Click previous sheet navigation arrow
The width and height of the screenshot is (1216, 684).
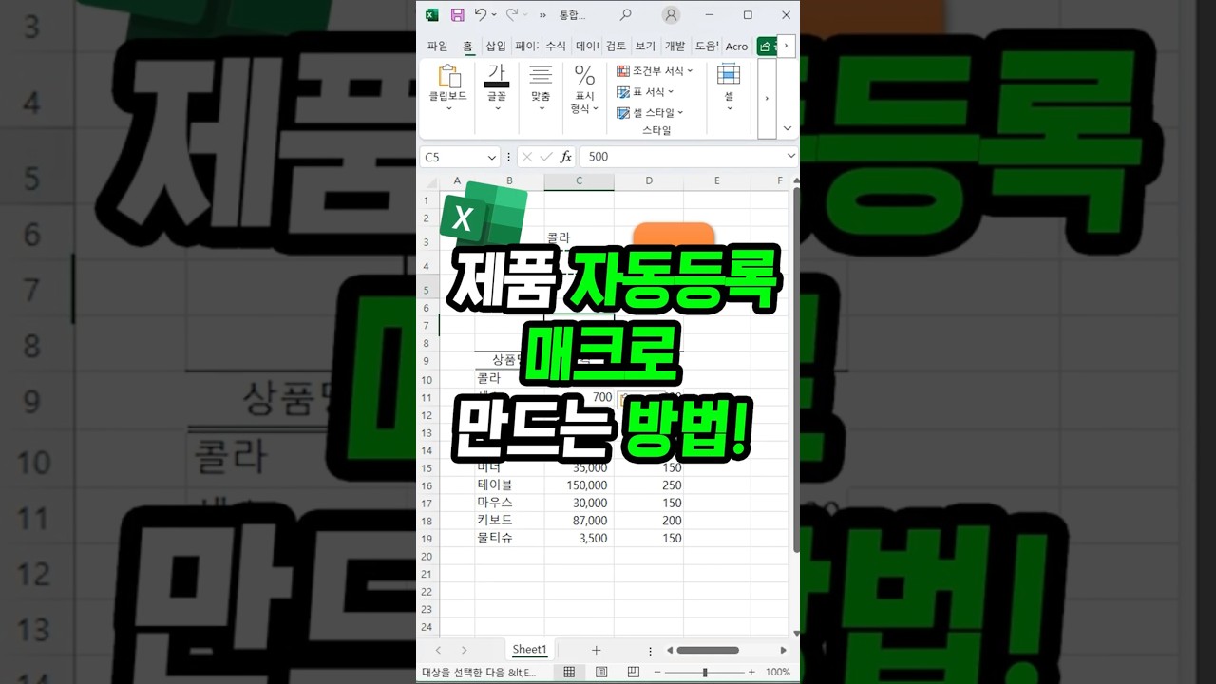click(438, 650)
